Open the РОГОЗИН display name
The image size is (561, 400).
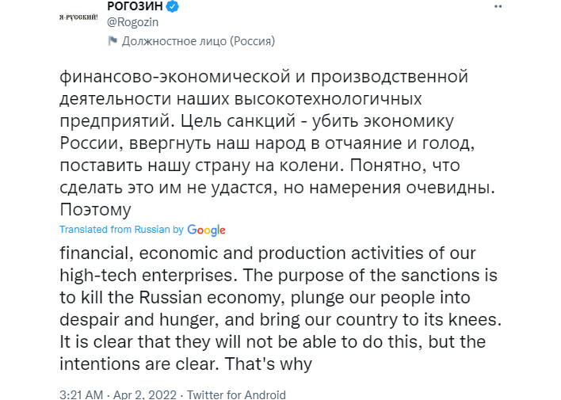(135, 6)
